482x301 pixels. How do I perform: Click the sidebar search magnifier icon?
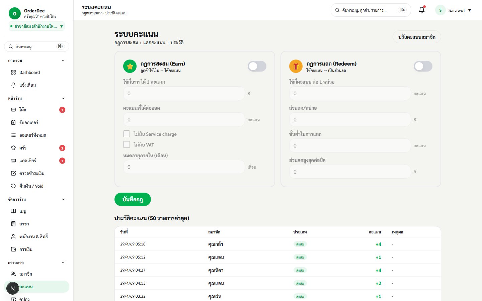pos(11,46)
